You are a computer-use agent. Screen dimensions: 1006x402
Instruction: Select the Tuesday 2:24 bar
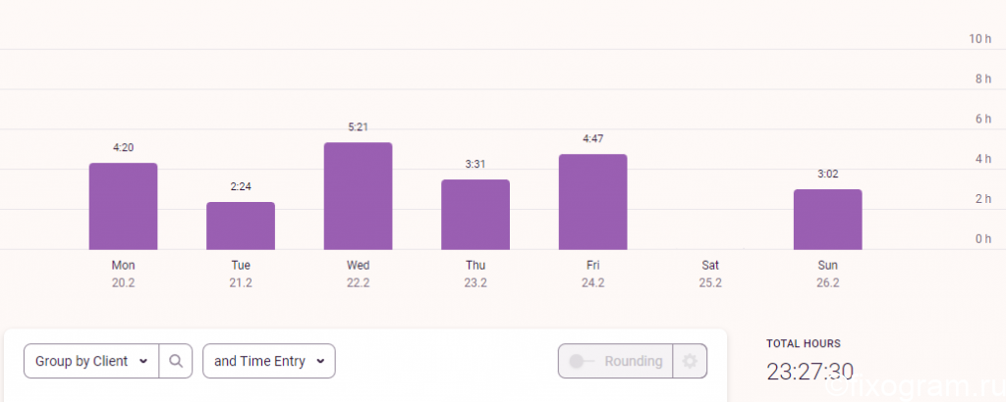coord(241,226)
